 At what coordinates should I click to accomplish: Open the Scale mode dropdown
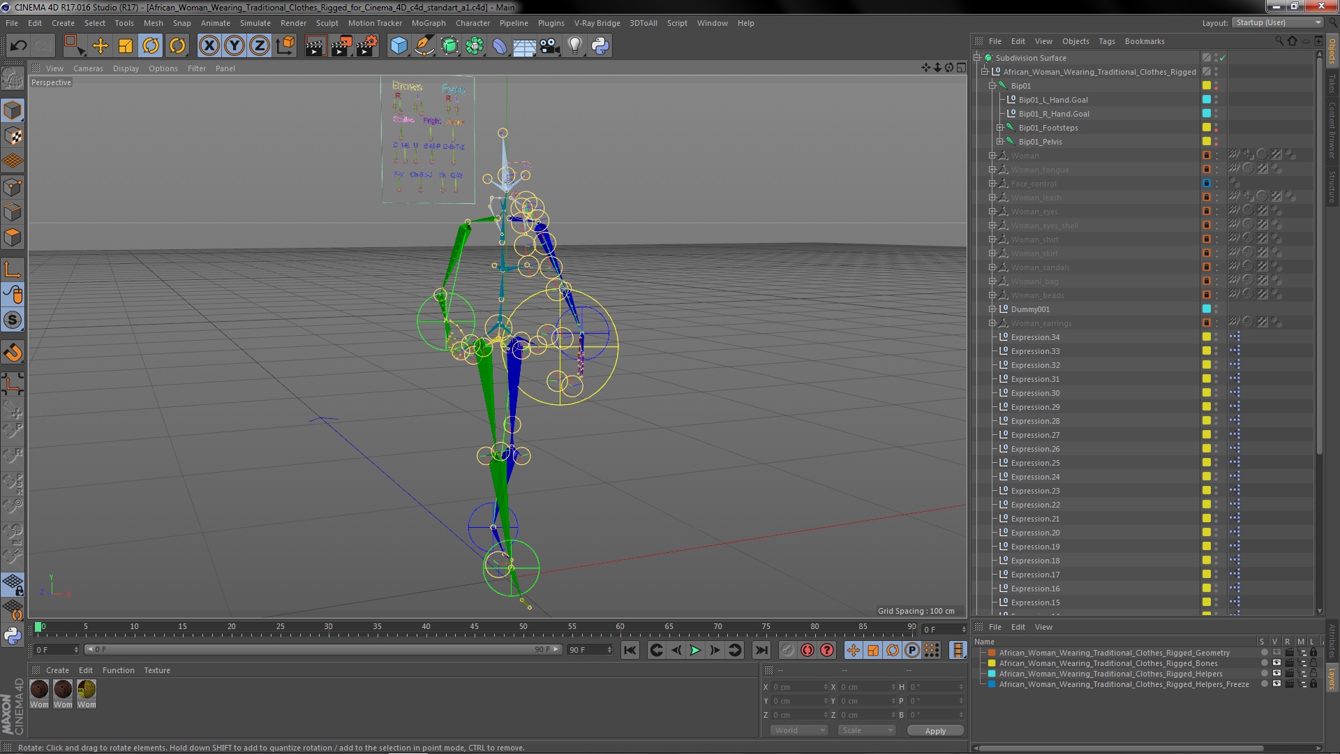pos(866,730)
